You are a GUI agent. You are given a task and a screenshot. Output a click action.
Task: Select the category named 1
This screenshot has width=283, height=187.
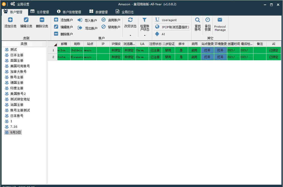pos(11,121)
